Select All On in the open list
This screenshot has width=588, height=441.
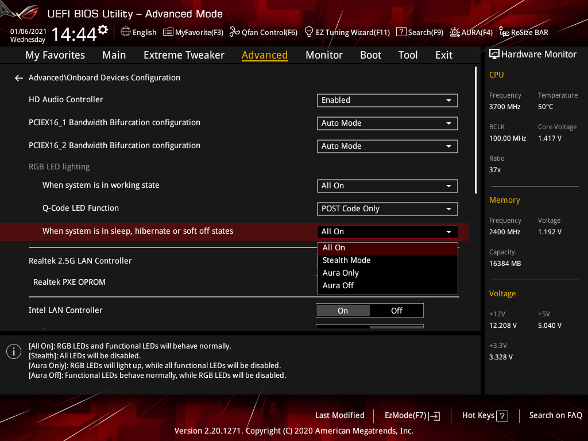388,248
